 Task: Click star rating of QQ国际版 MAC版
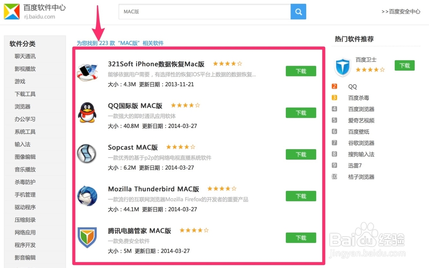point(185,105)
